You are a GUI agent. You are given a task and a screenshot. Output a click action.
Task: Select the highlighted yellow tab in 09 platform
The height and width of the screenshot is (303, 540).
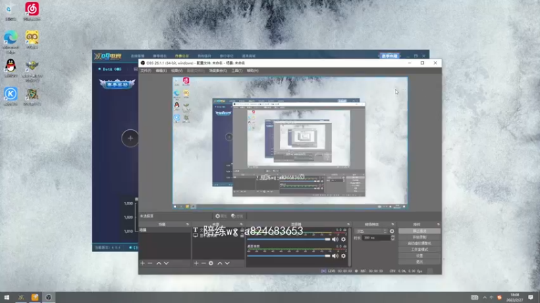click(x=182, y=56)
